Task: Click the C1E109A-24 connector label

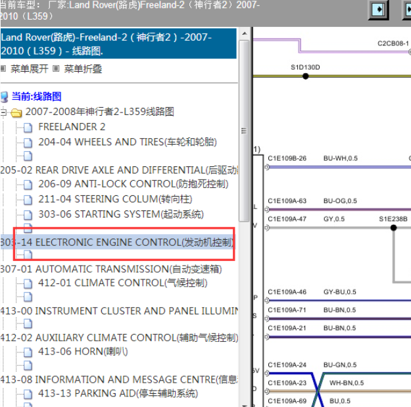Action: point(287,365)
